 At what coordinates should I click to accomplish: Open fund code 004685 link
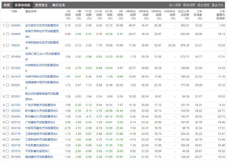16,25
